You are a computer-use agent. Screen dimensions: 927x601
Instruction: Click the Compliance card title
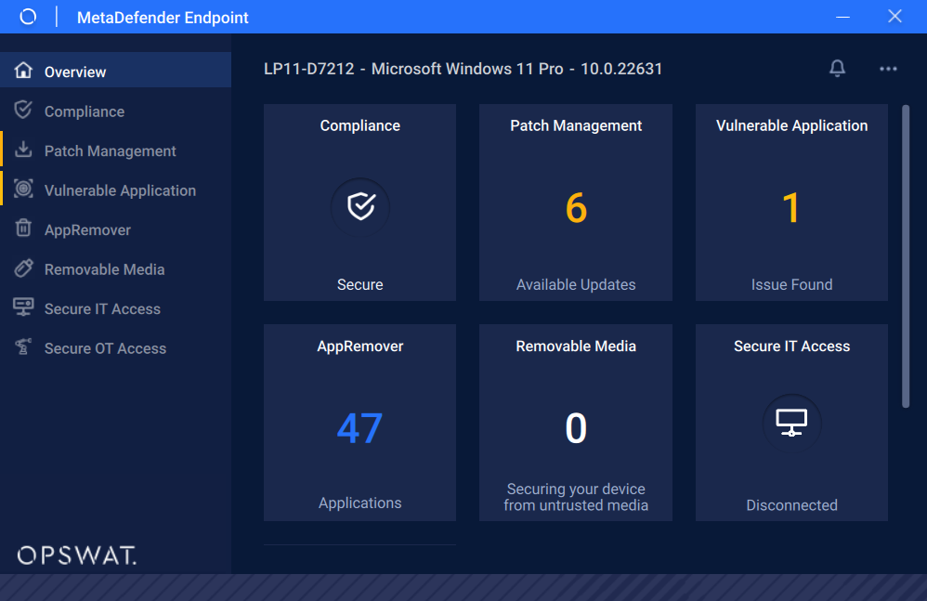(360, 126)
